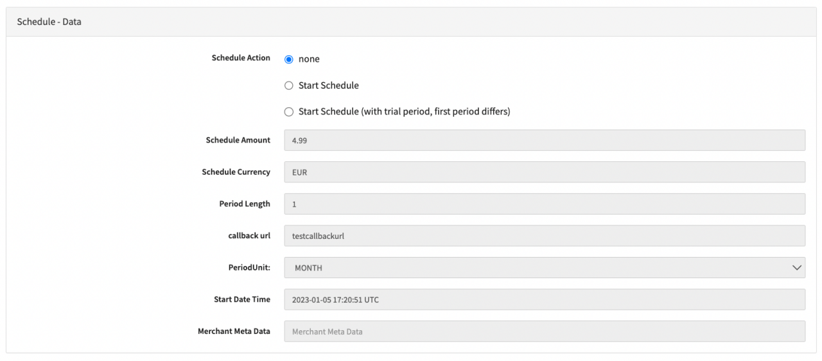Image resolution: width=822 pixels, height=361 pixels.
Task: Click the Schedule Amount field containing 4.99
Action: [x=544, y=140]
